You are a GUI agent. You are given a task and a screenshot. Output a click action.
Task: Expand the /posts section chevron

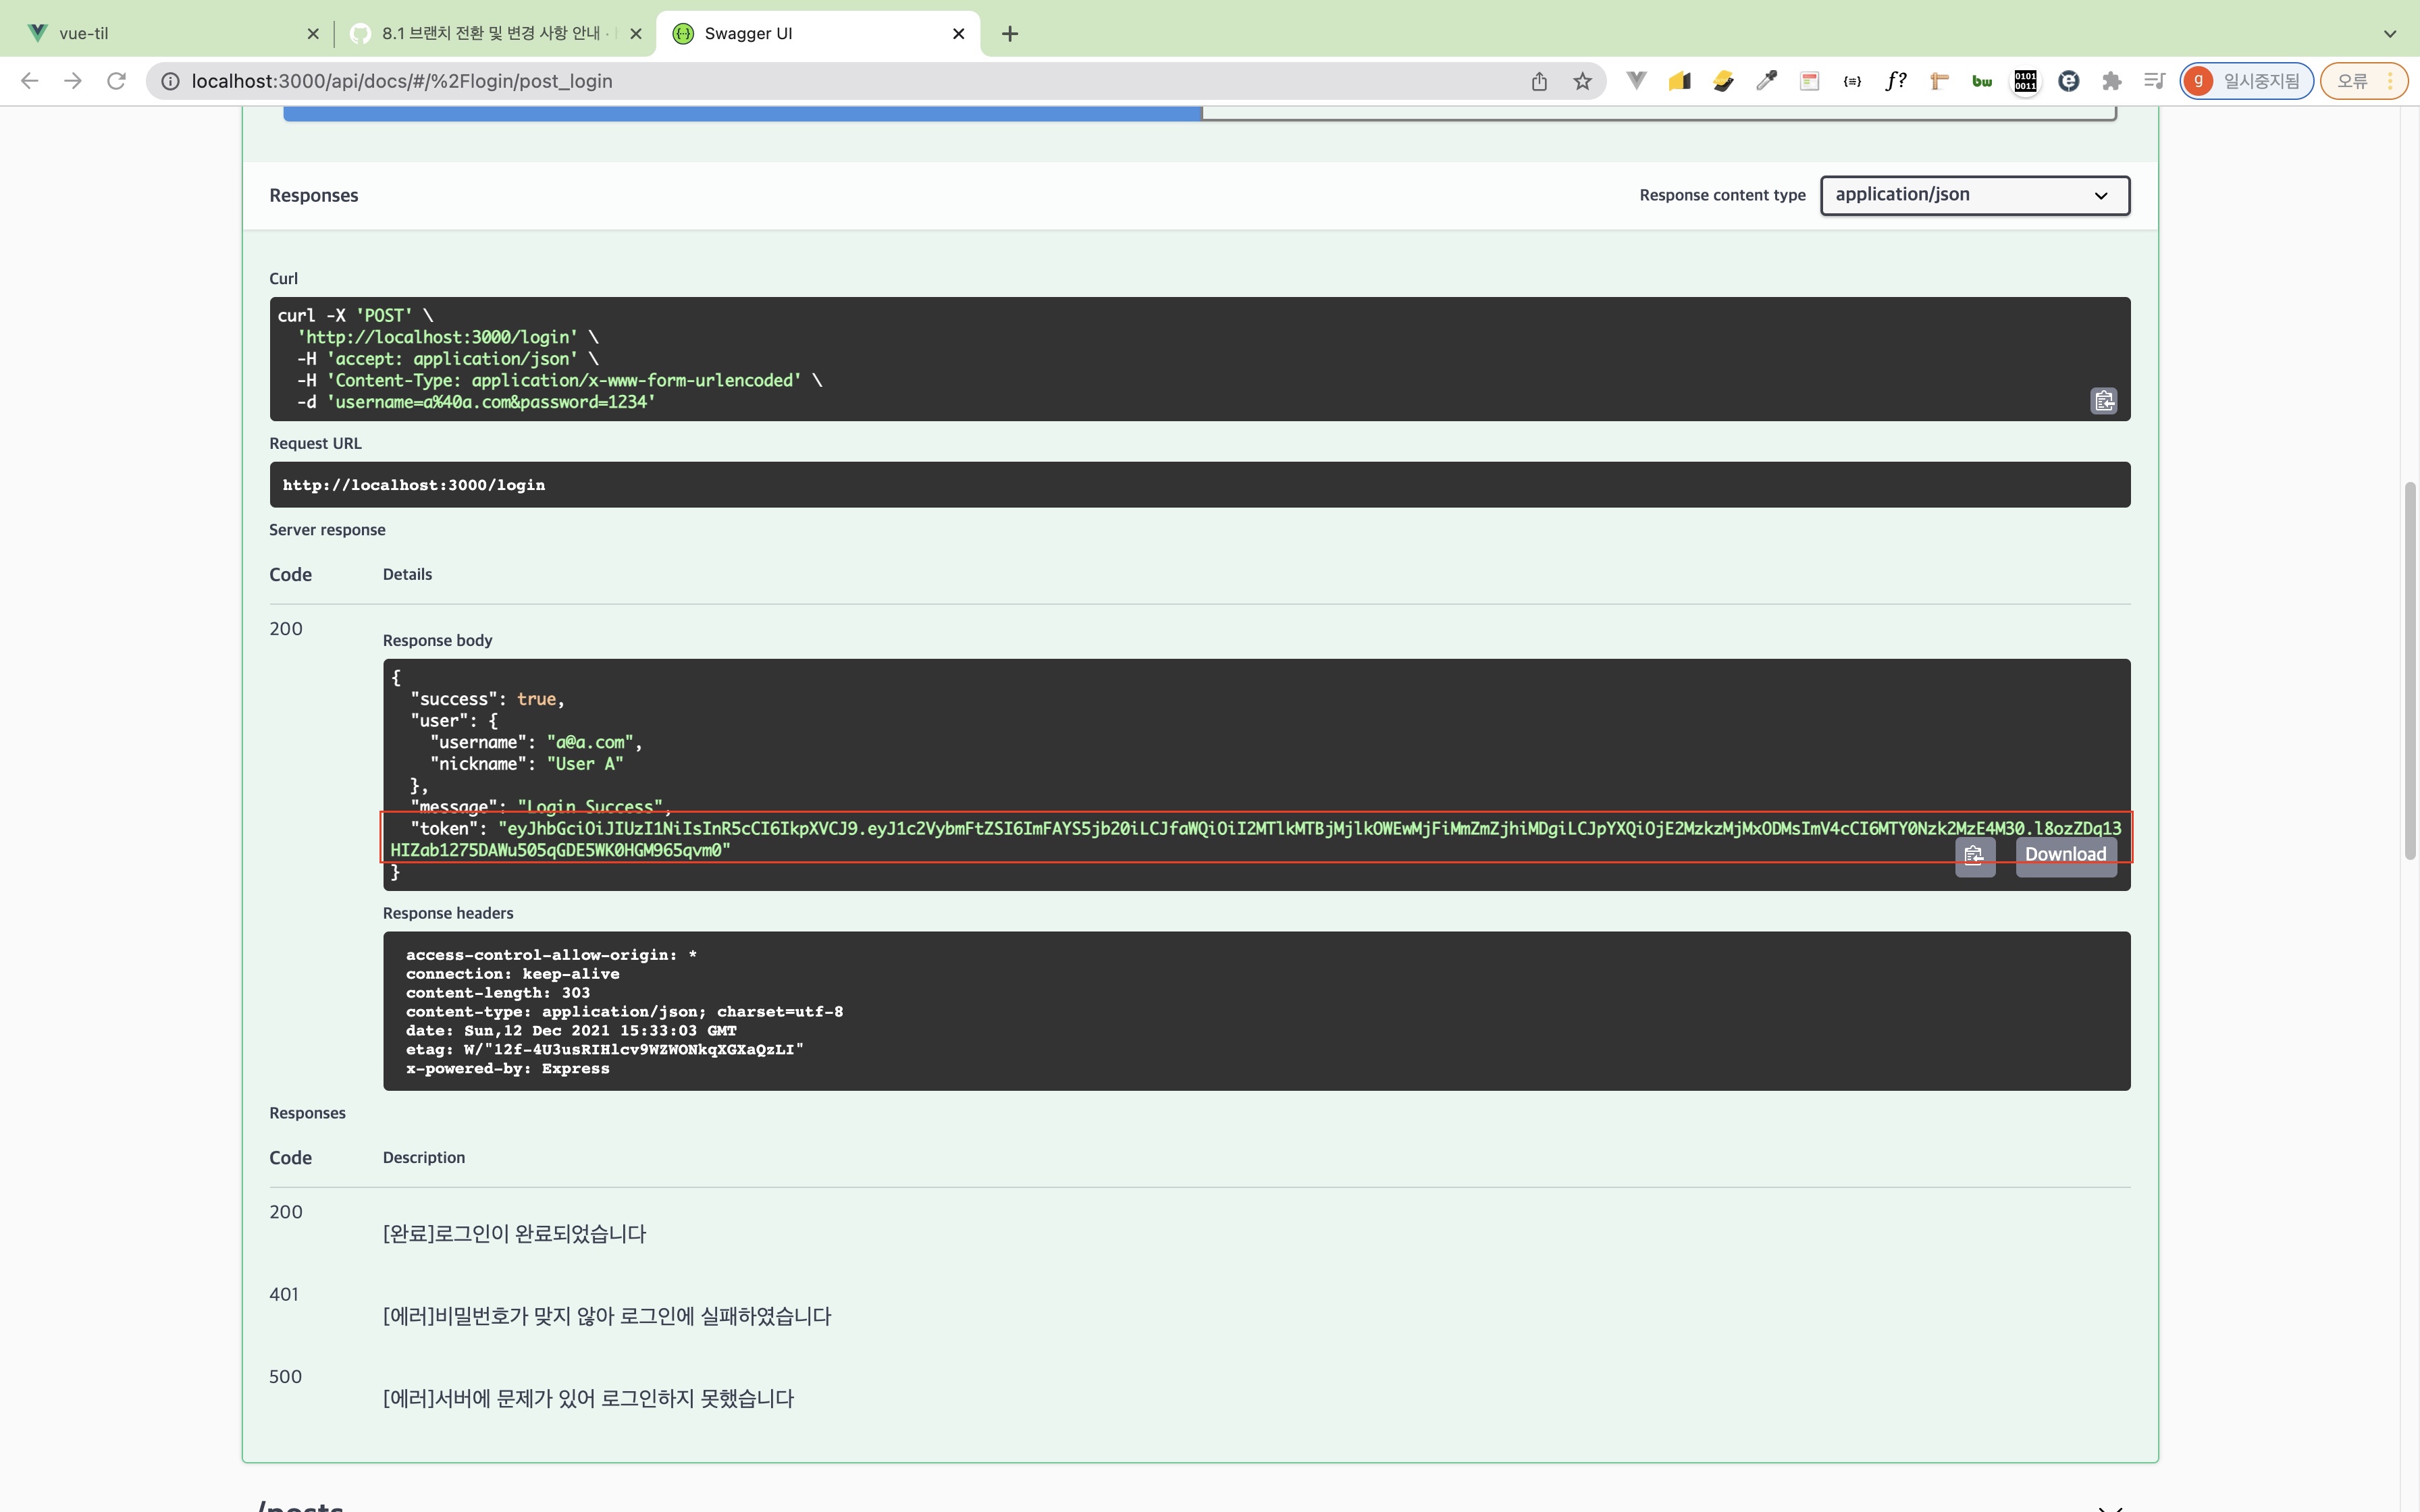pos(2110,1506)
